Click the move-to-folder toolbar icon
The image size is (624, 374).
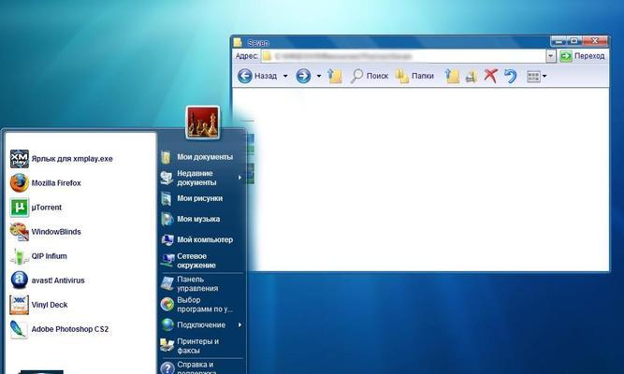452,76
